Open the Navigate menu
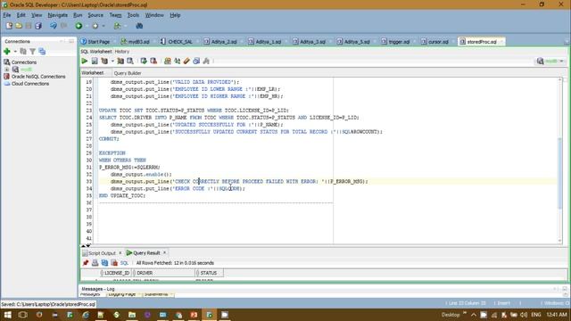Viewport: 571px width, 321px height. tap(57, 15)
